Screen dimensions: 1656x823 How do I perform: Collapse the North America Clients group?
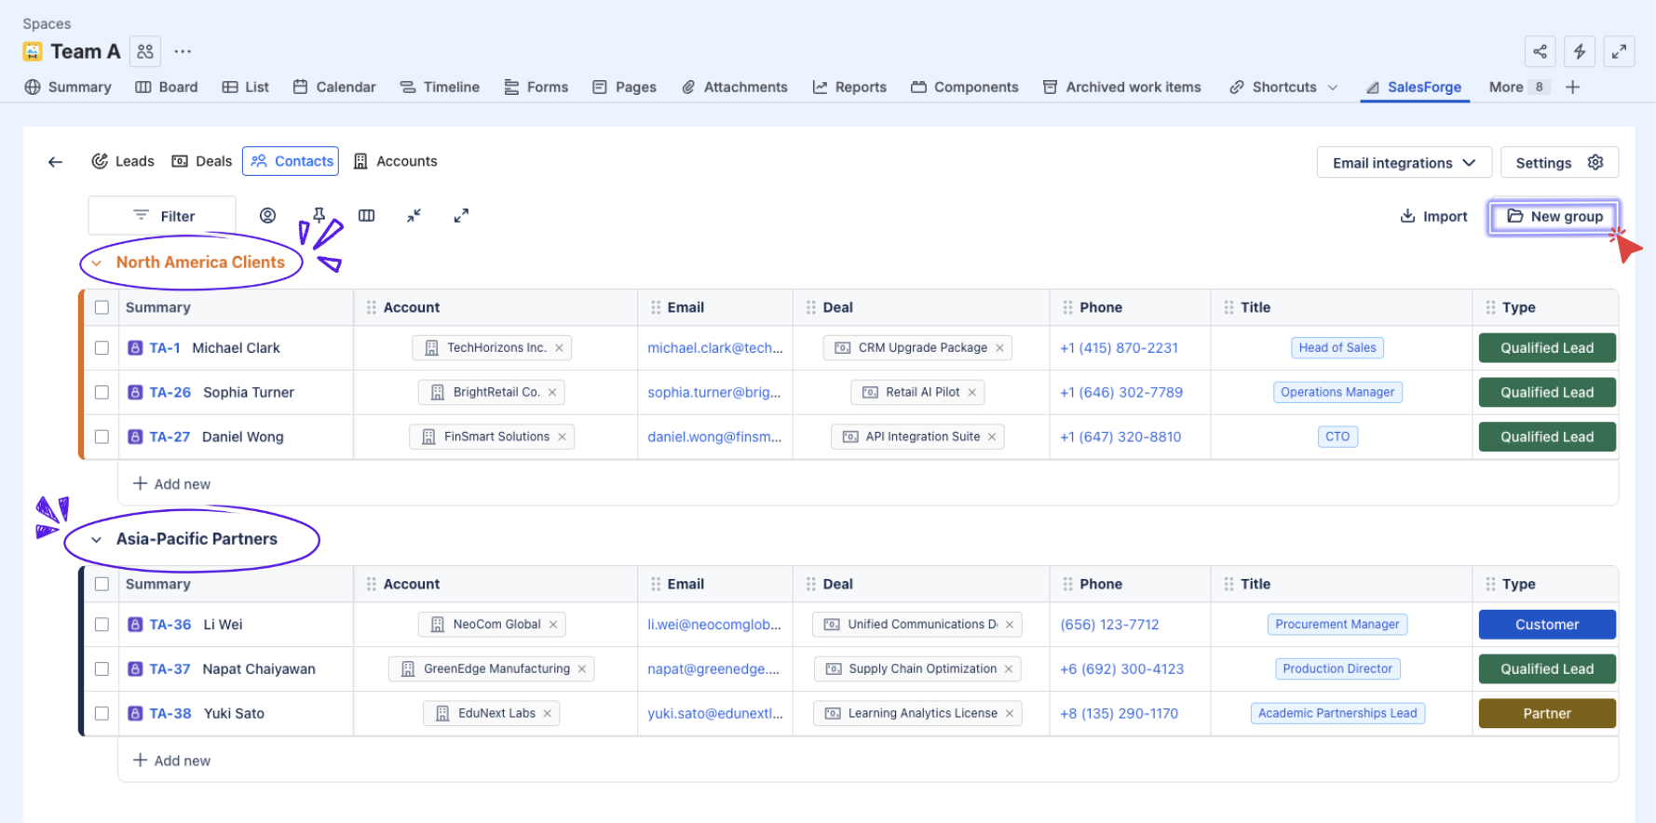click(97, 263)
